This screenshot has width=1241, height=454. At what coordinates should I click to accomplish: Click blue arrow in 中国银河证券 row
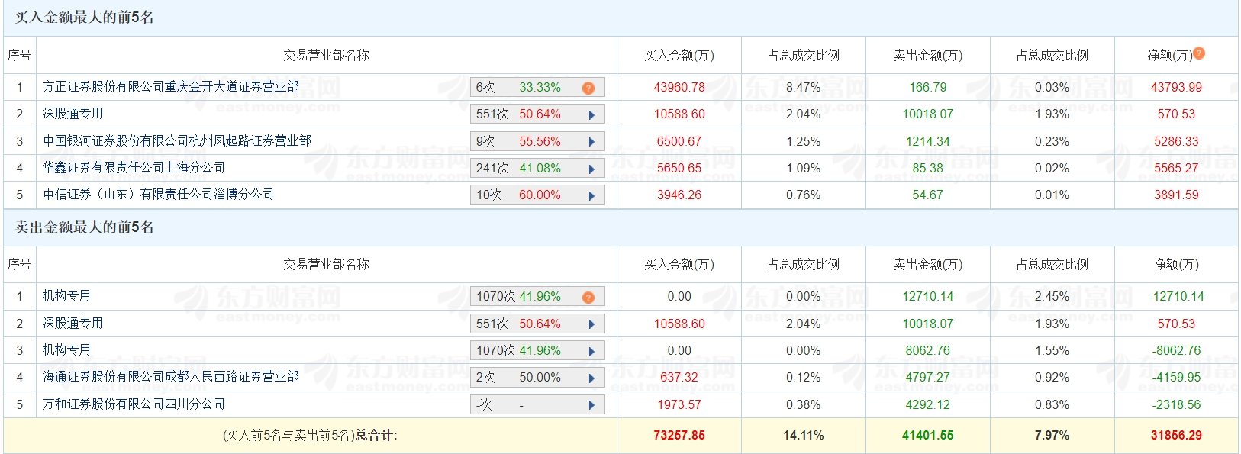pyautogui.click(x=591, y=142)
